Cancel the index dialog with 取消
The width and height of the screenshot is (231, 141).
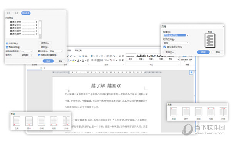pyautogui.click(x=60, y=61)
